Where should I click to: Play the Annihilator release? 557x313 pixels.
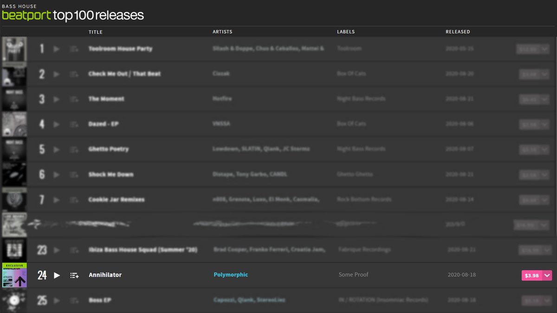(x=57, y=275)
